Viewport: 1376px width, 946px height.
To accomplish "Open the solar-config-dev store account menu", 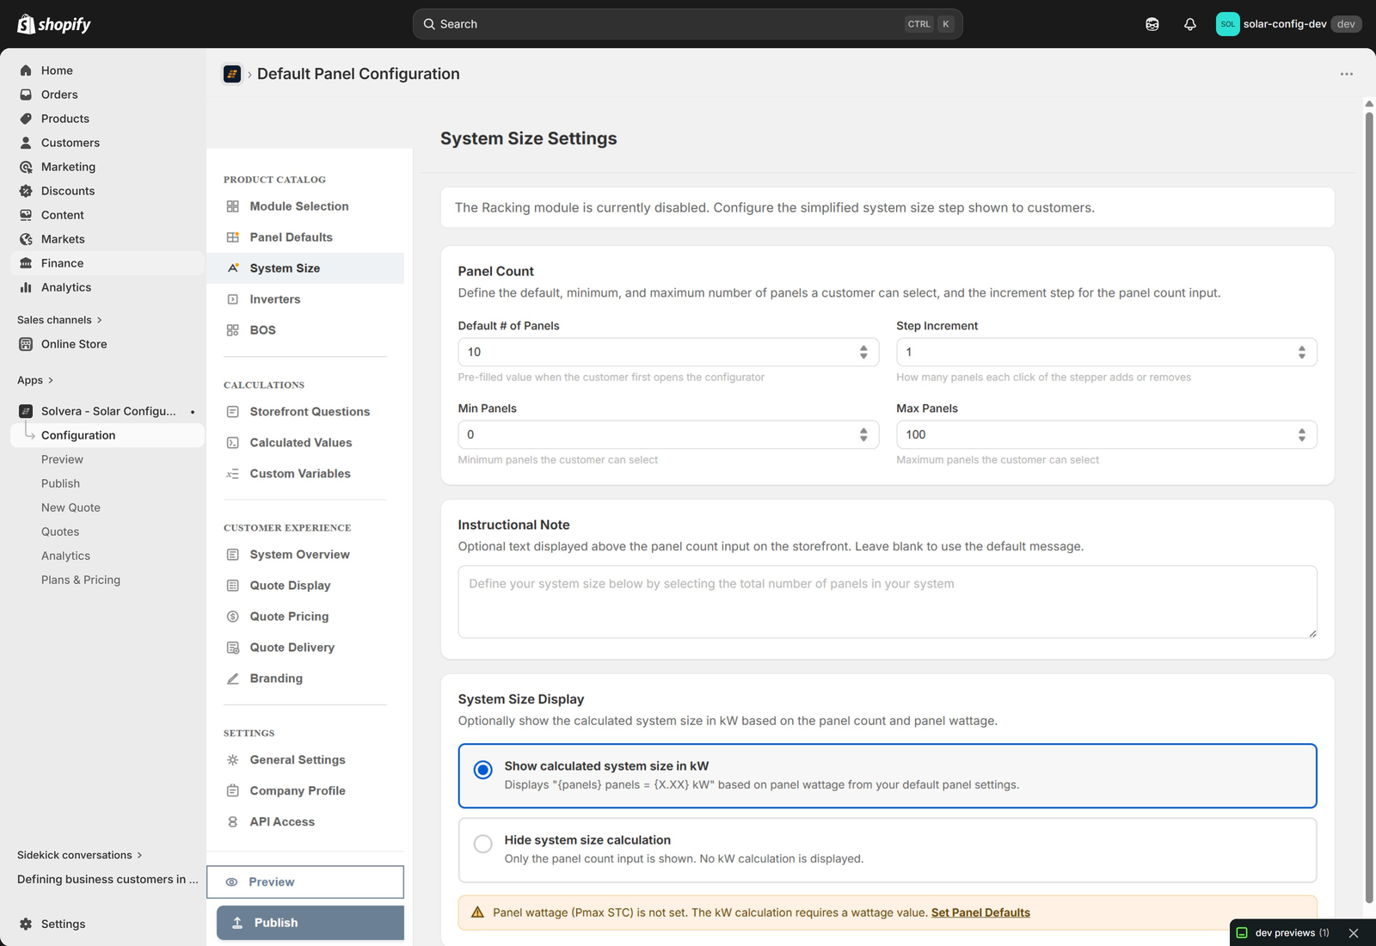I will pyautogui.click(x=1288, y=24).
